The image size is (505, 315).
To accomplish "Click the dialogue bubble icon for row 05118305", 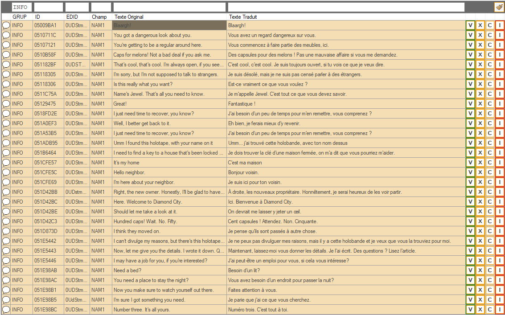I will 6,74.
